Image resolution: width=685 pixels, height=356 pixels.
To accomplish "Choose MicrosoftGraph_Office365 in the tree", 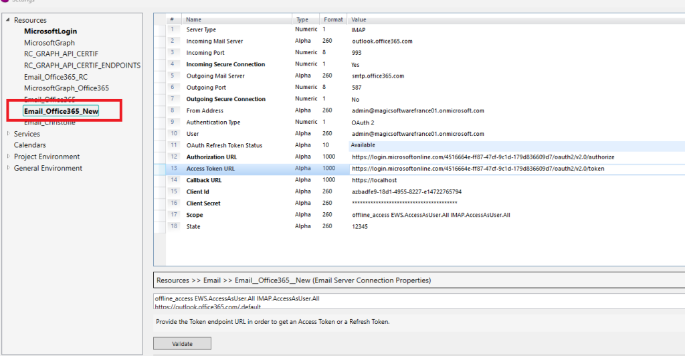I will coord(66,88).
